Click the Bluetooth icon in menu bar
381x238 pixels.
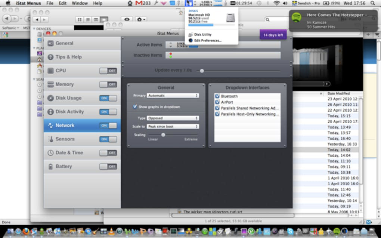[268, 3]
